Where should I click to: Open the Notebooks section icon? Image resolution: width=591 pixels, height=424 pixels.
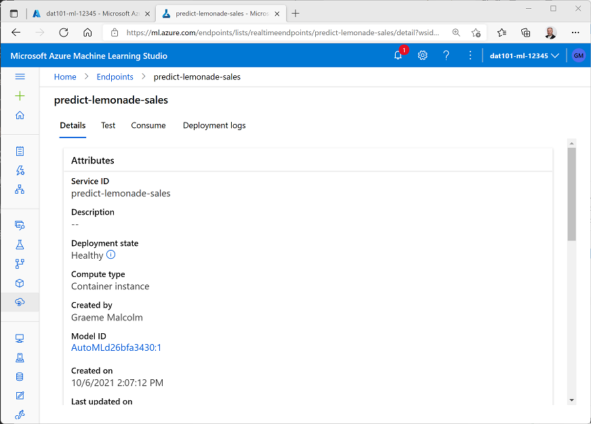pos(20,151)
